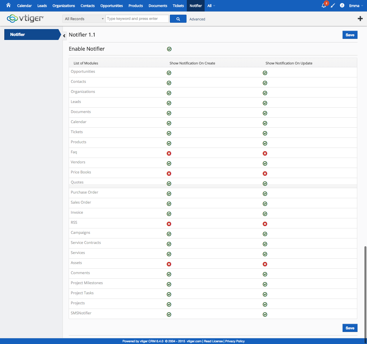The width and height of the screenshot is (367, 344).
Task: Toggle Projects notification on create
Action: pos(169,305)
